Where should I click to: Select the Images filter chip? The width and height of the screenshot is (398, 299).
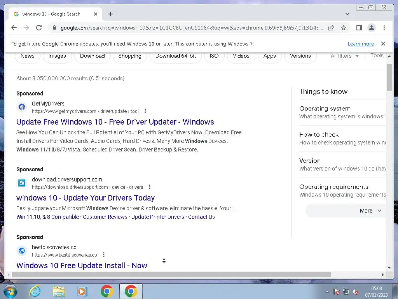[x=57, y=56]
